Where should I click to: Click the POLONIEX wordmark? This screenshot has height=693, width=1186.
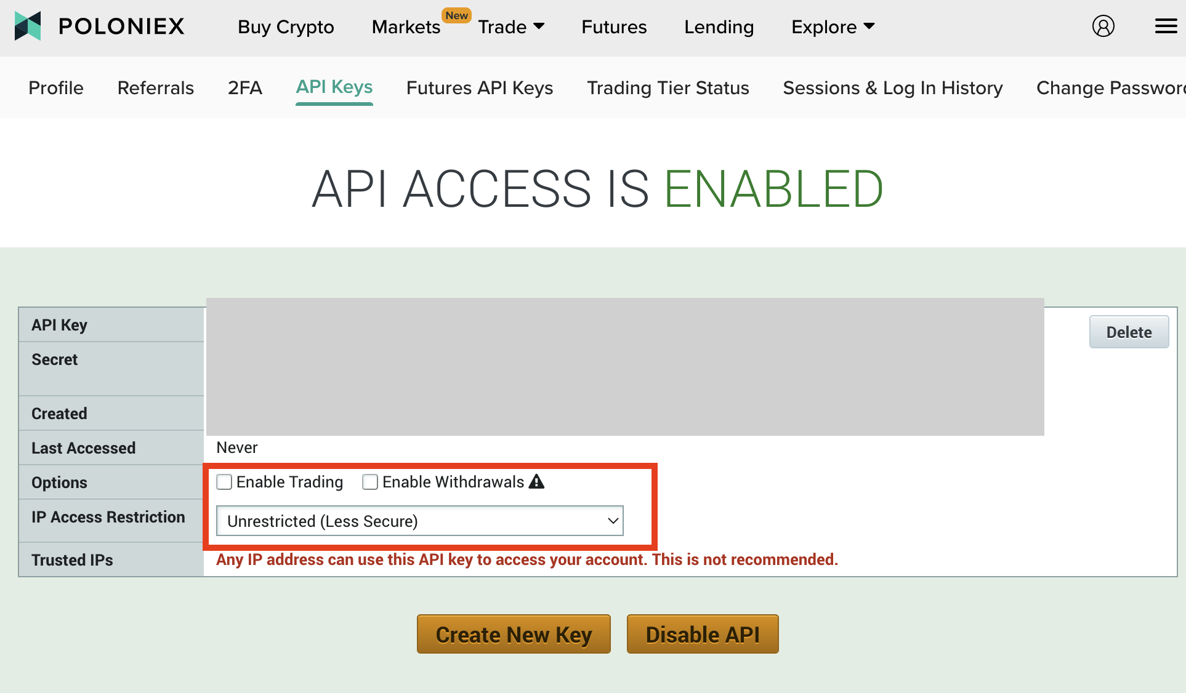(x=121, y=26)
